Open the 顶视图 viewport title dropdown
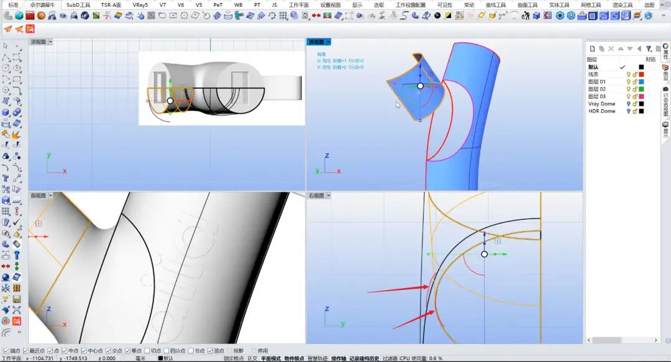The image size is (671, 362). [x=50, y=42]
